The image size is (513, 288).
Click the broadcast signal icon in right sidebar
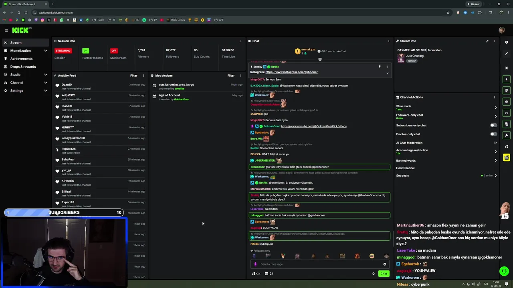tap(507, 113)
